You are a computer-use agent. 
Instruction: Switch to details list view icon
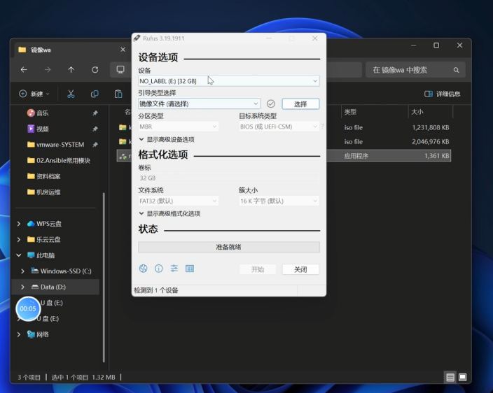click(450, 377)
